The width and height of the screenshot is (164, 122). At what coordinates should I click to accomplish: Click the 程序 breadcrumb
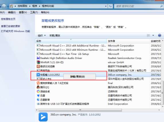[x=35, y=6]
